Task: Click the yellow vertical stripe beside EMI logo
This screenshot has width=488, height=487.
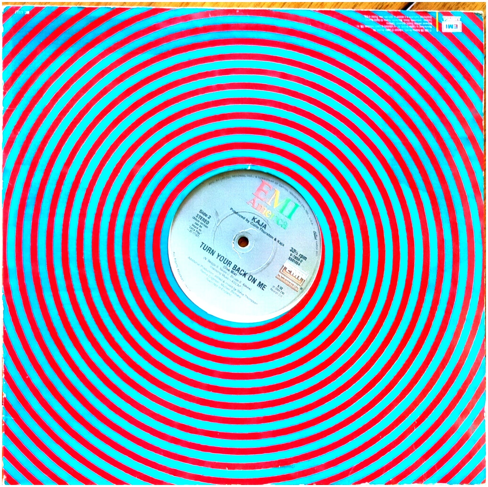Action: pyautogui.click(x=437, y=21)
